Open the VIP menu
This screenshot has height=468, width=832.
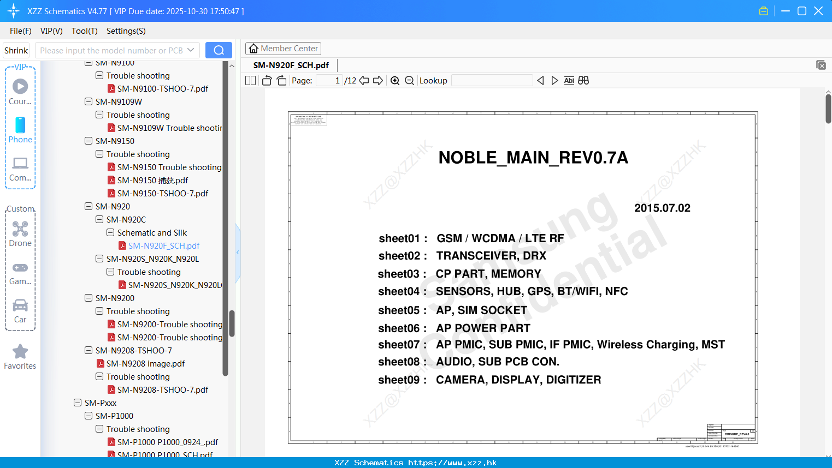click(51, 31)
